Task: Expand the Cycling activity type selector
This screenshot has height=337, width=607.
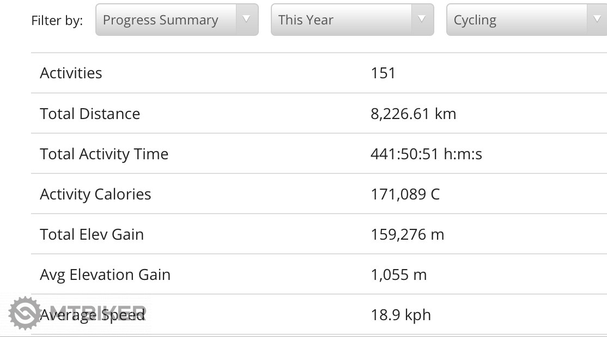Action: (518, 20)
